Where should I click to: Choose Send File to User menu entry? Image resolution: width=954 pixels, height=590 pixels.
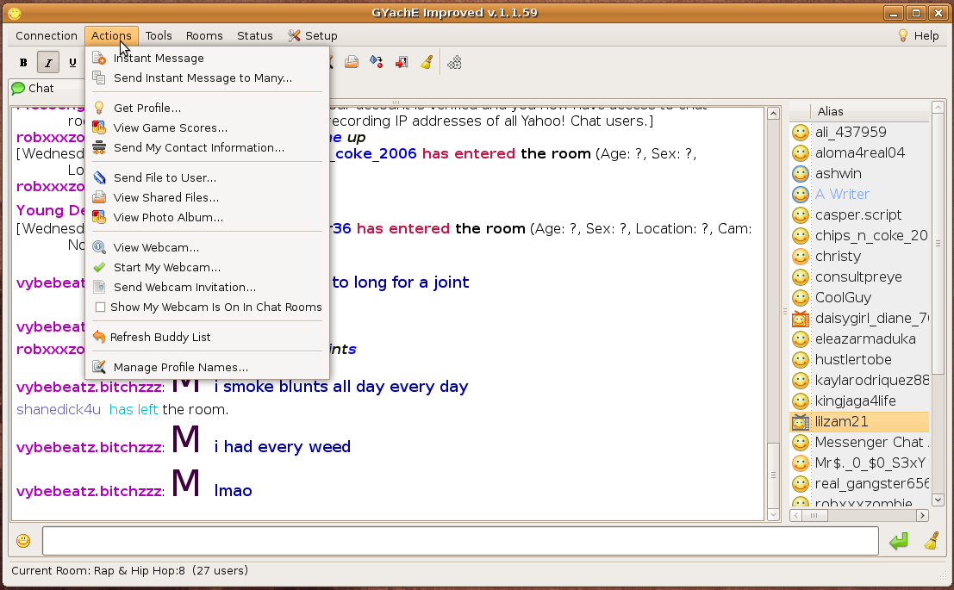[165, 177]
